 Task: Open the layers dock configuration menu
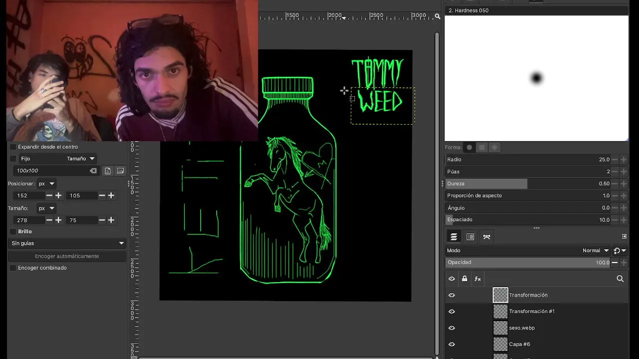click(624, 236)
